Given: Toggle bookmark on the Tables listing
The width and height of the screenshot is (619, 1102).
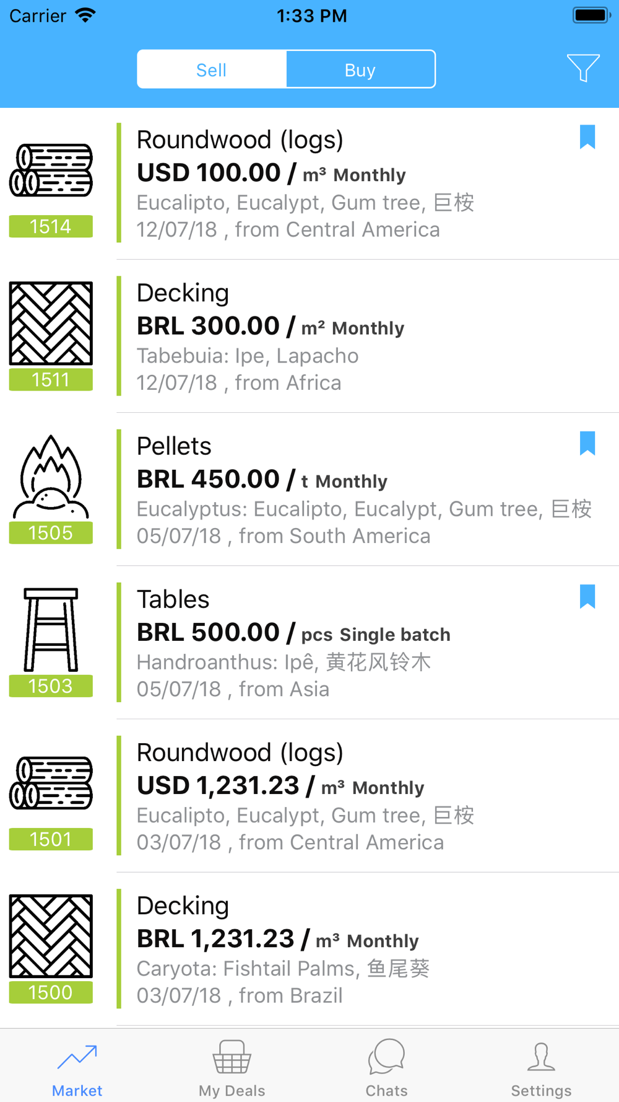Looking at the screenshot, I should pyautogui.click(x=587, y=596).
